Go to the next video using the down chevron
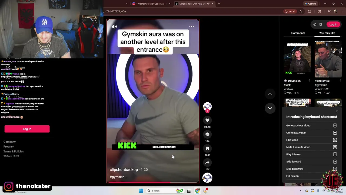Viewport: 346px width, 195px height. point(270,108)
